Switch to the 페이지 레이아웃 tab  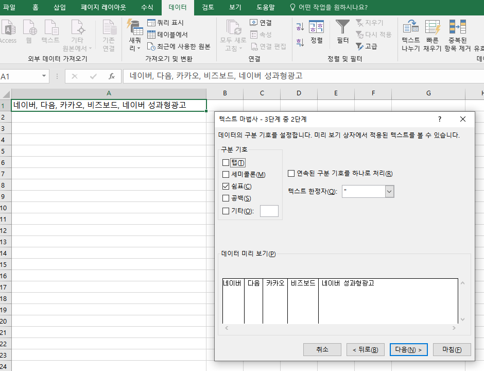pos(103,7)
